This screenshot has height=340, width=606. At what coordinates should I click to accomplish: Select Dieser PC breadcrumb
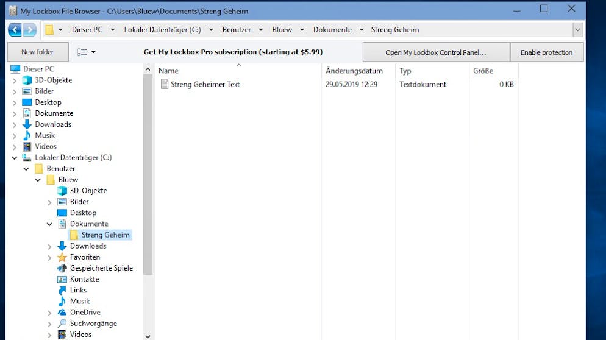click(x=87, y=30)
